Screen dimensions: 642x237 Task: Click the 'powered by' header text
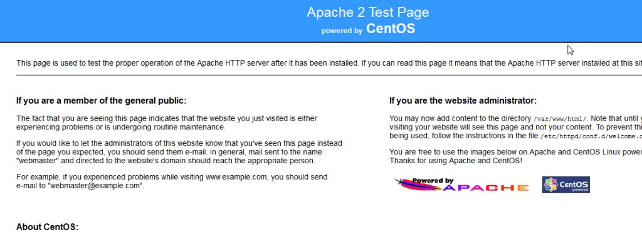[342, 31]
